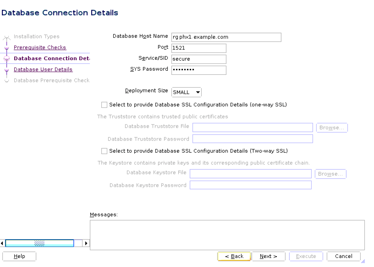374x267 pixels.
Task: Open the Prerequisite Checks page from the sidebar
Action: pyautogui.click(x=40, y=47)
